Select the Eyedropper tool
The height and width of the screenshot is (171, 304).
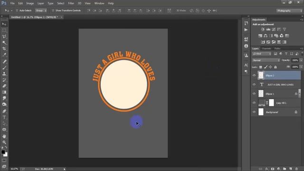[x=4, y=55]
